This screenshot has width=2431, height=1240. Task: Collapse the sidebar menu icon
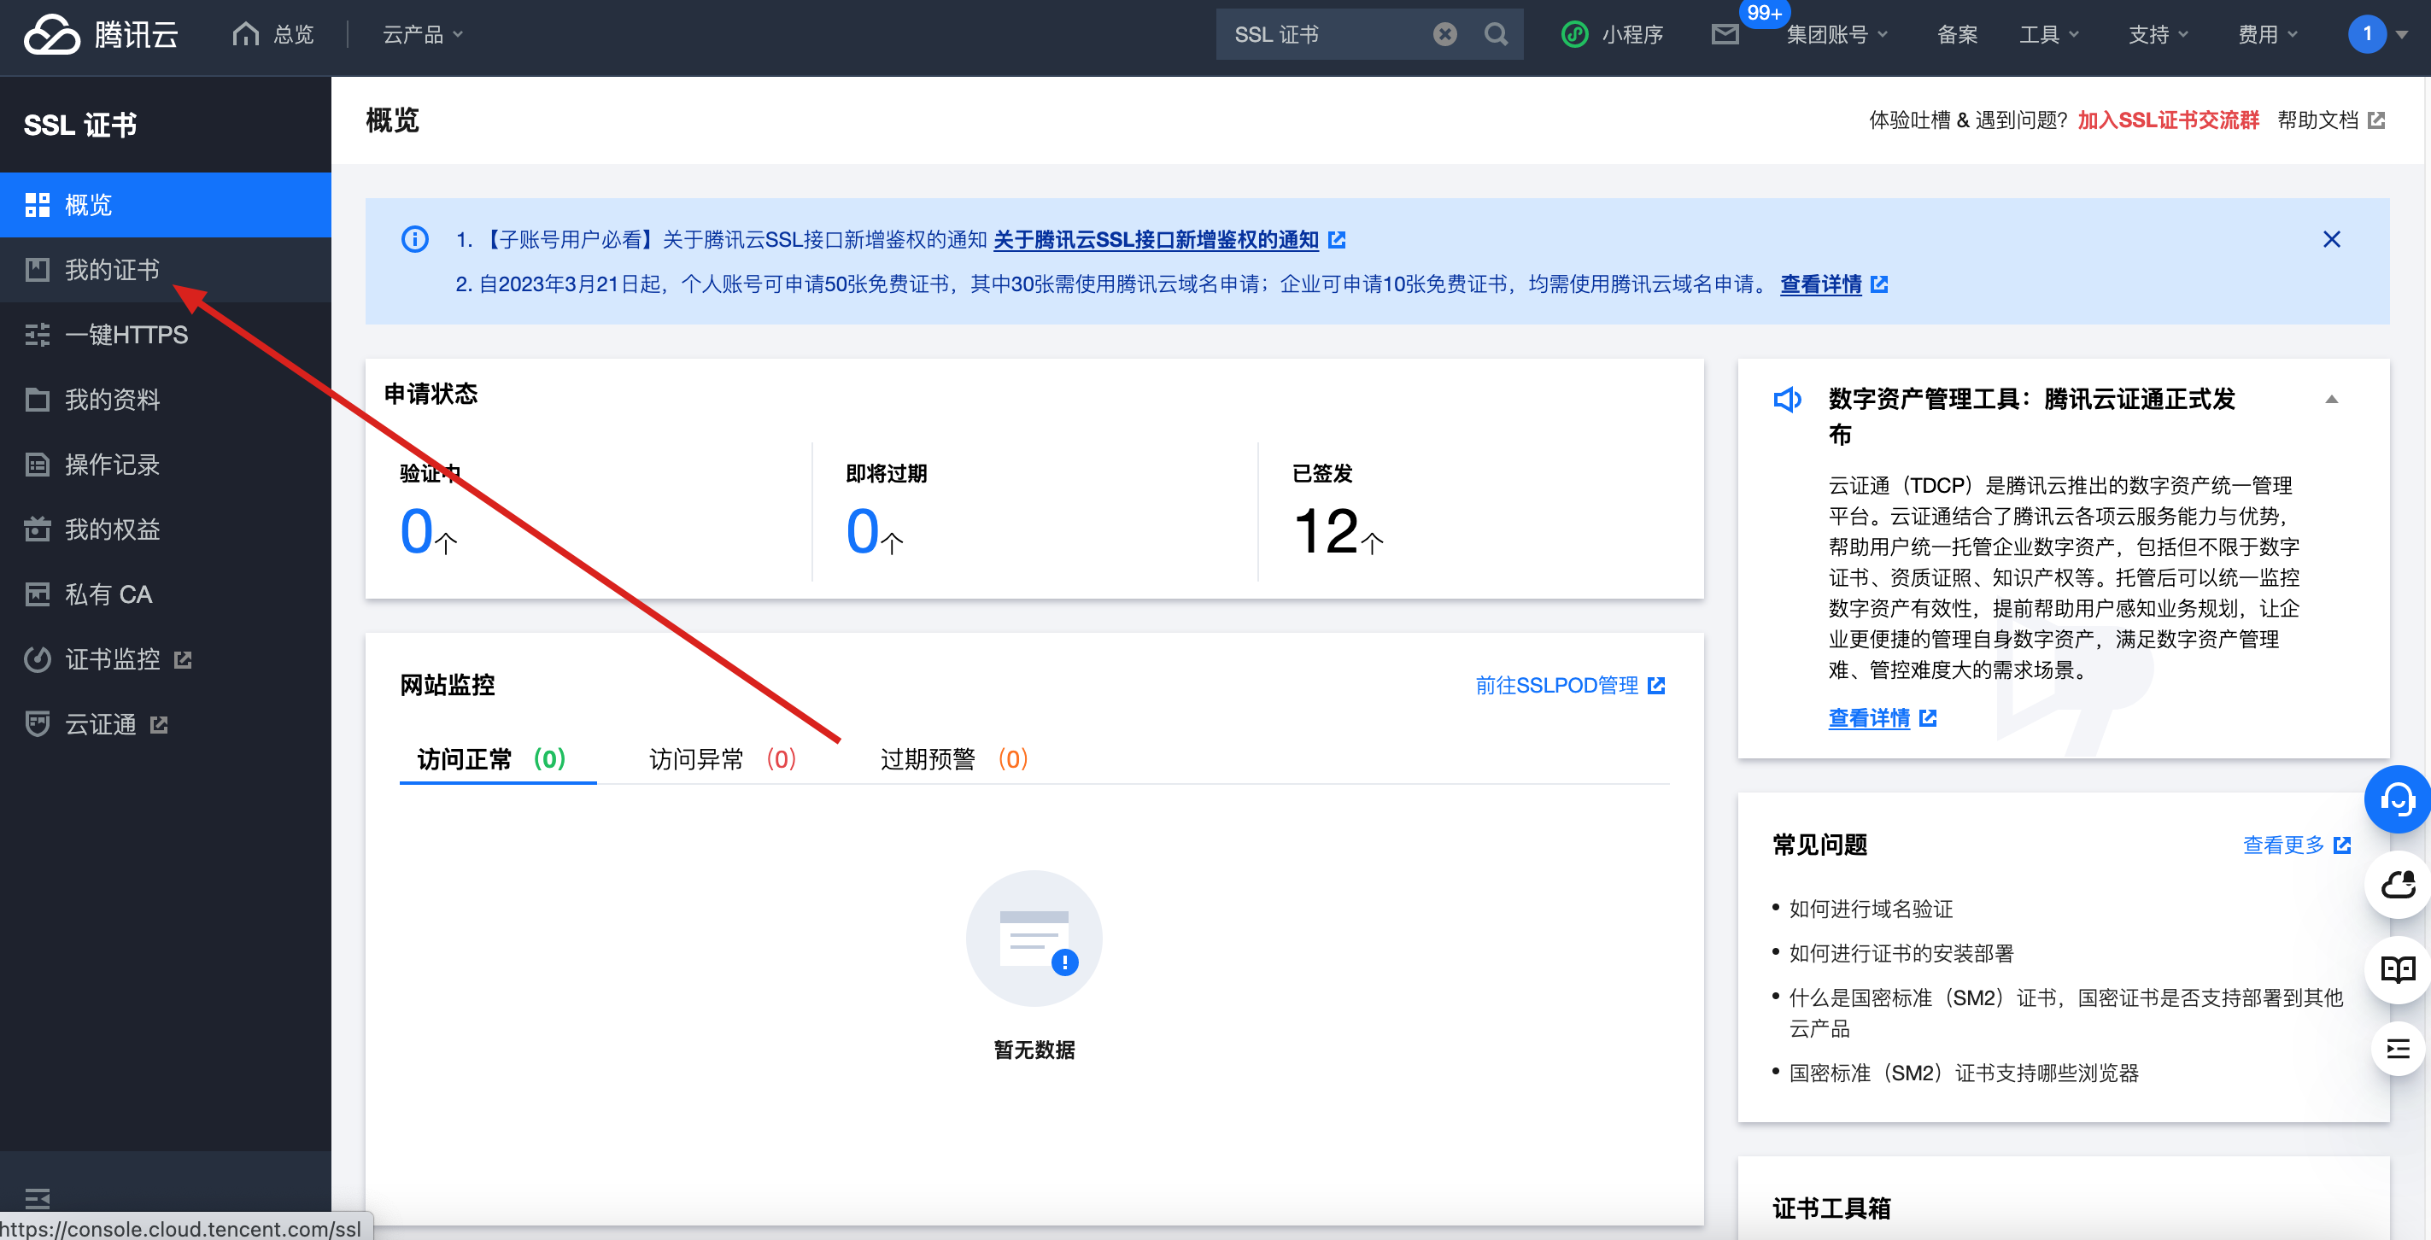pyautogui.click(x=38, y=1198)
